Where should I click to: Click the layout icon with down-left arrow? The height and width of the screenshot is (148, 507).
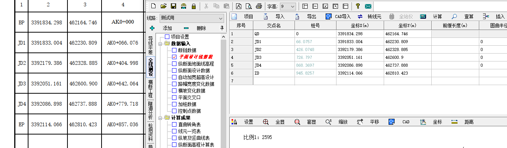tap(325, 6)
